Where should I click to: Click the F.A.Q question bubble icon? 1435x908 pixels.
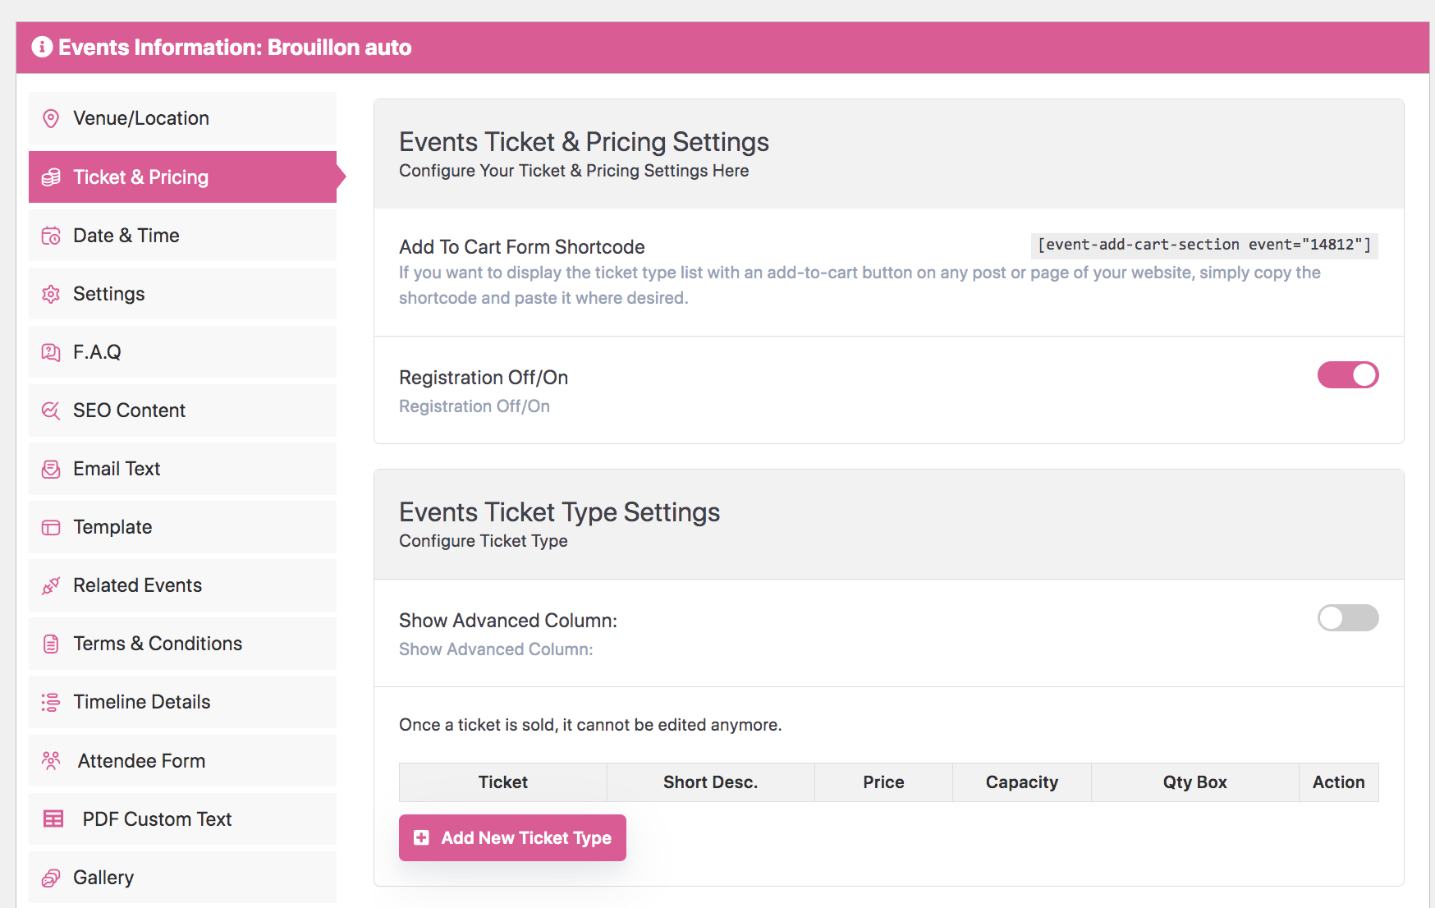[51, 353]
